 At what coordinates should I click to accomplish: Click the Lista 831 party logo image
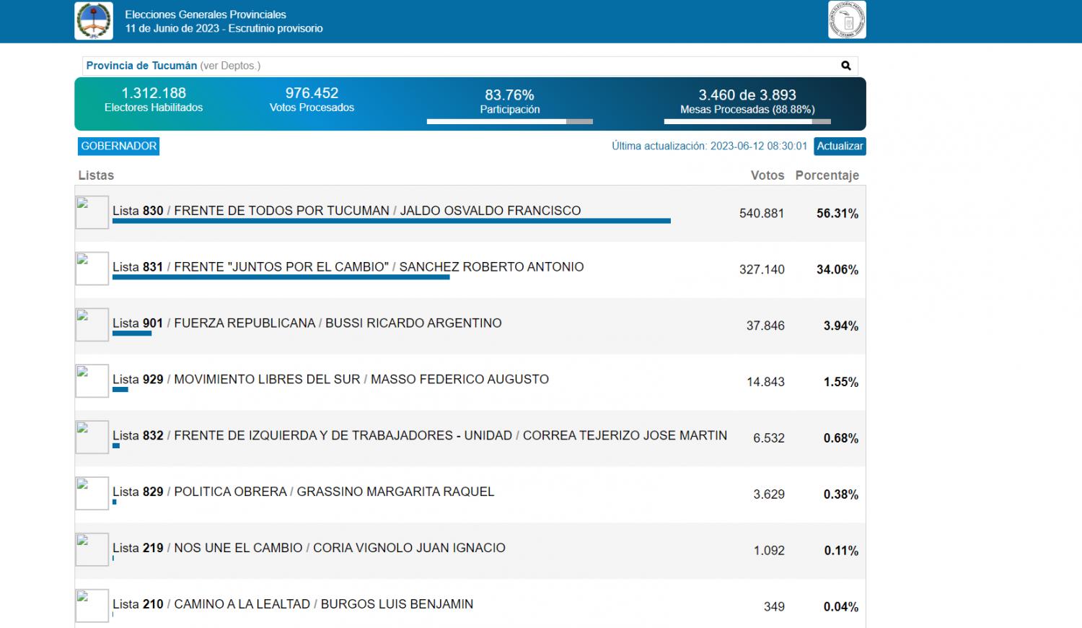92,269
